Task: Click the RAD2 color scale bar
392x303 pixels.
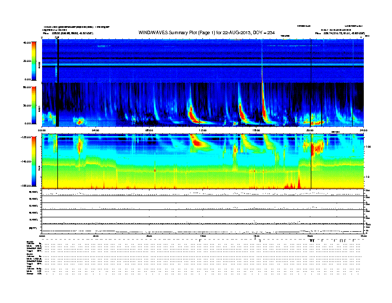Action: point(34,61)
